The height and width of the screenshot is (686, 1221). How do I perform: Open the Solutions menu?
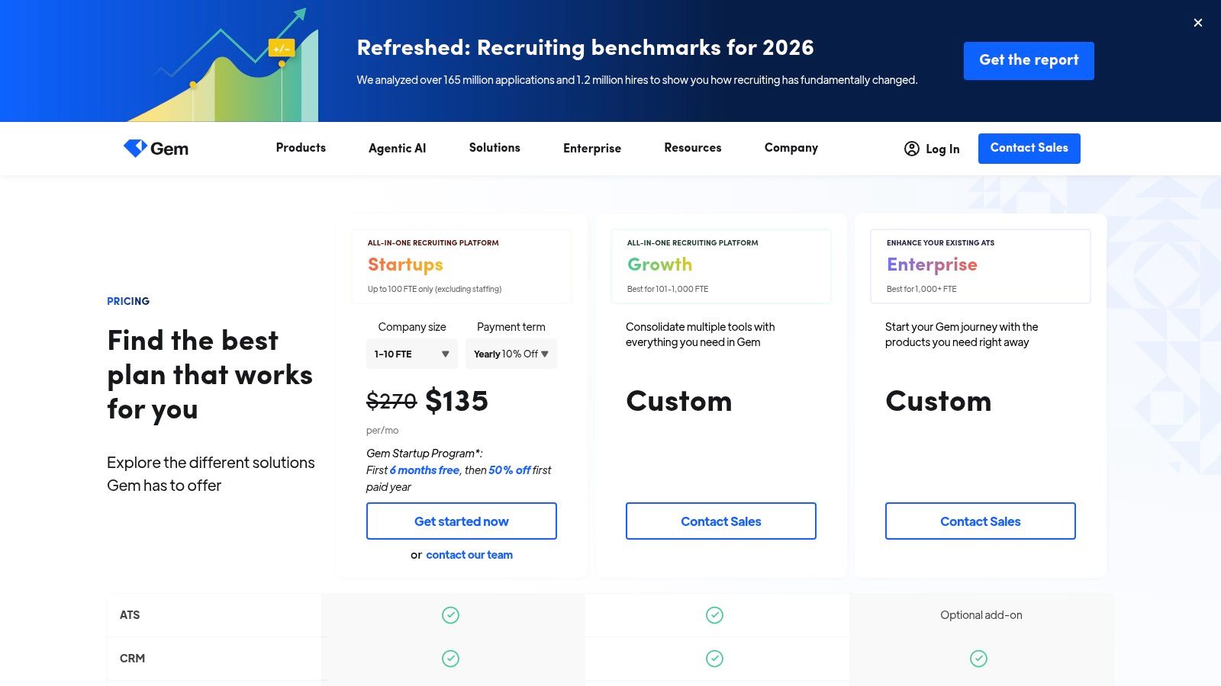[x=494, y=148]
